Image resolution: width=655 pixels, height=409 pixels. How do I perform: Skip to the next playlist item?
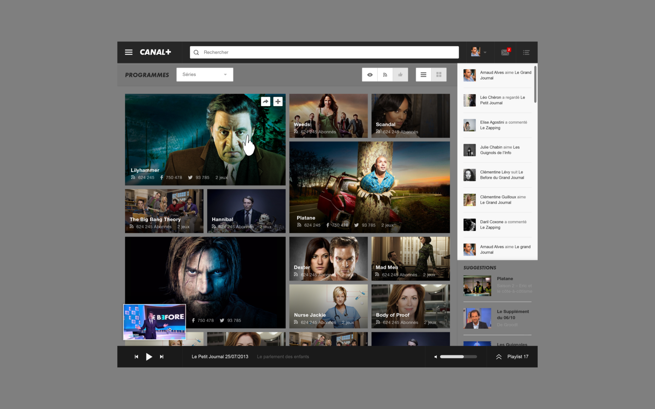[162, 357]
